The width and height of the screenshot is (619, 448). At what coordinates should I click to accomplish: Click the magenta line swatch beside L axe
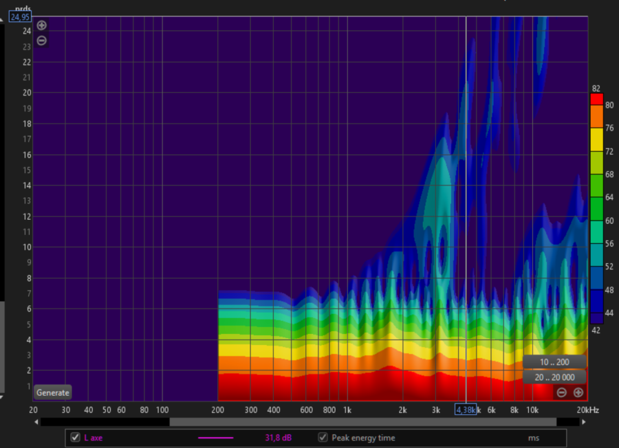click(x=215, y=437)
